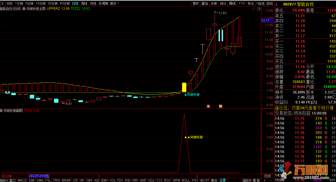Select the 指标A tab
Image resolution: width=336 pixels, height=182 pixels.
pyautogui.click(x=4, y=180)
